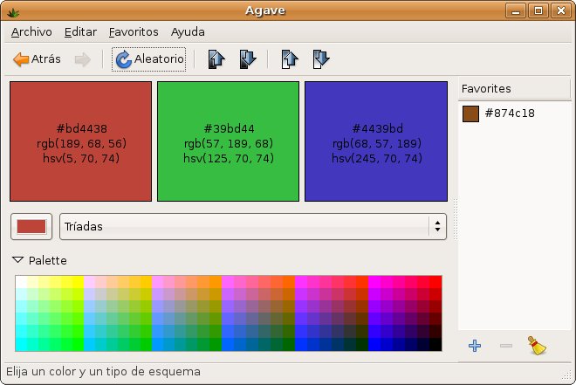576x385 pixels.
Task: Add current color to favorites with plus icon
Action: (475, 346)
